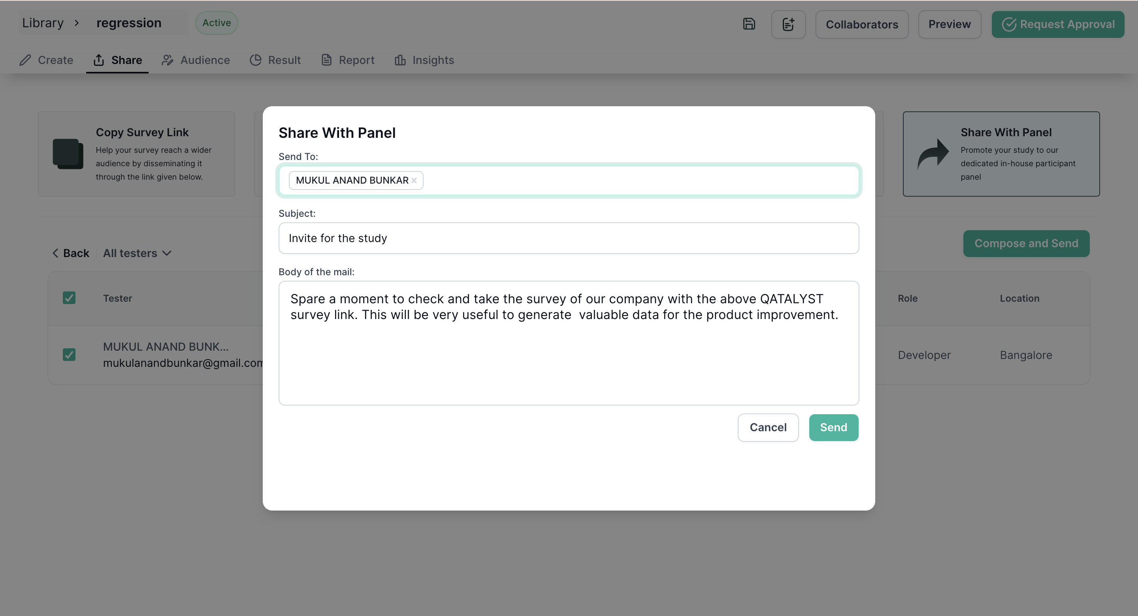Screen dimensions: 1138x616
Task: Click the Insights bar chart icon
Action: point(400,60)
